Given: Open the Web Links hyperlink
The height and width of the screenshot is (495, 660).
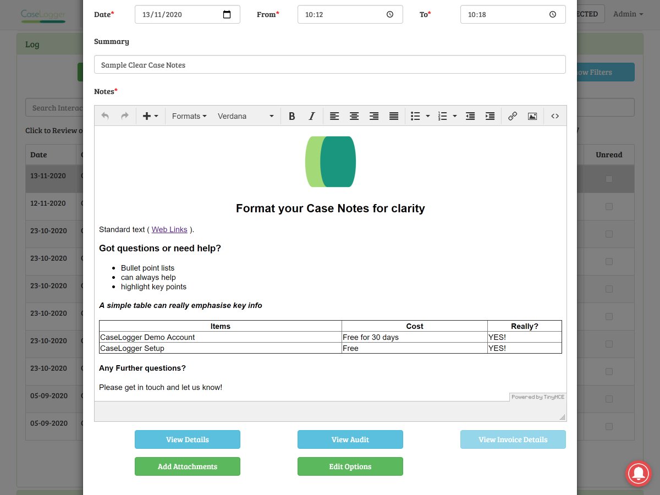Looking at the screenshot, I should click(169, 229).
